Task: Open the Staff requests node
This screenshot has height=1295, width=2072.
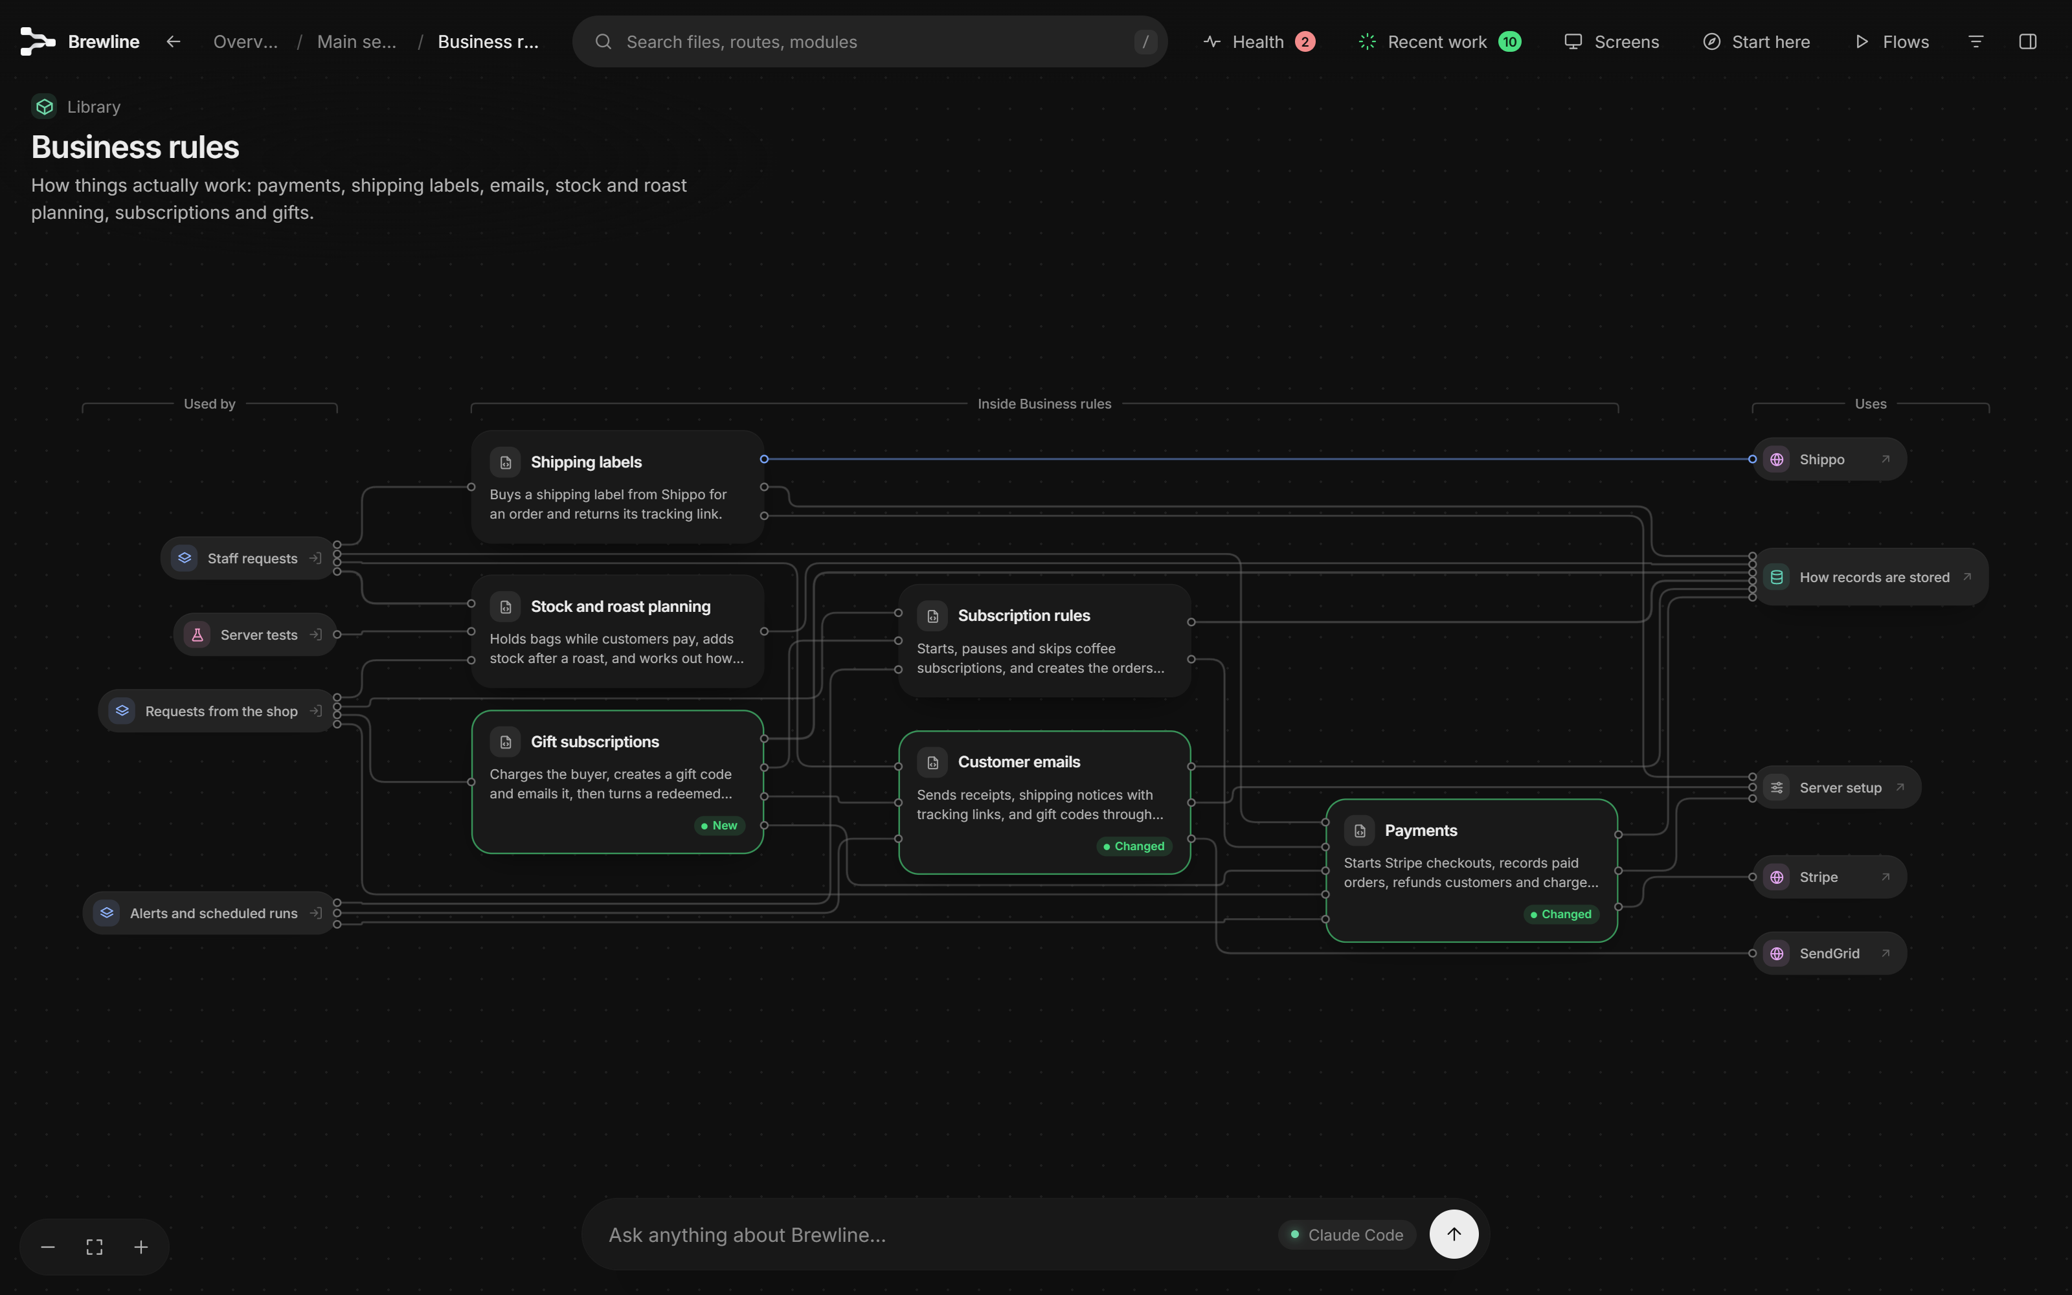Action: (x=248, y=558)
